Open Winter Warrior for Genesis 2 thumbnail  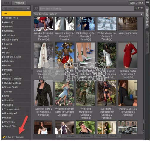(x=107, y=24)
